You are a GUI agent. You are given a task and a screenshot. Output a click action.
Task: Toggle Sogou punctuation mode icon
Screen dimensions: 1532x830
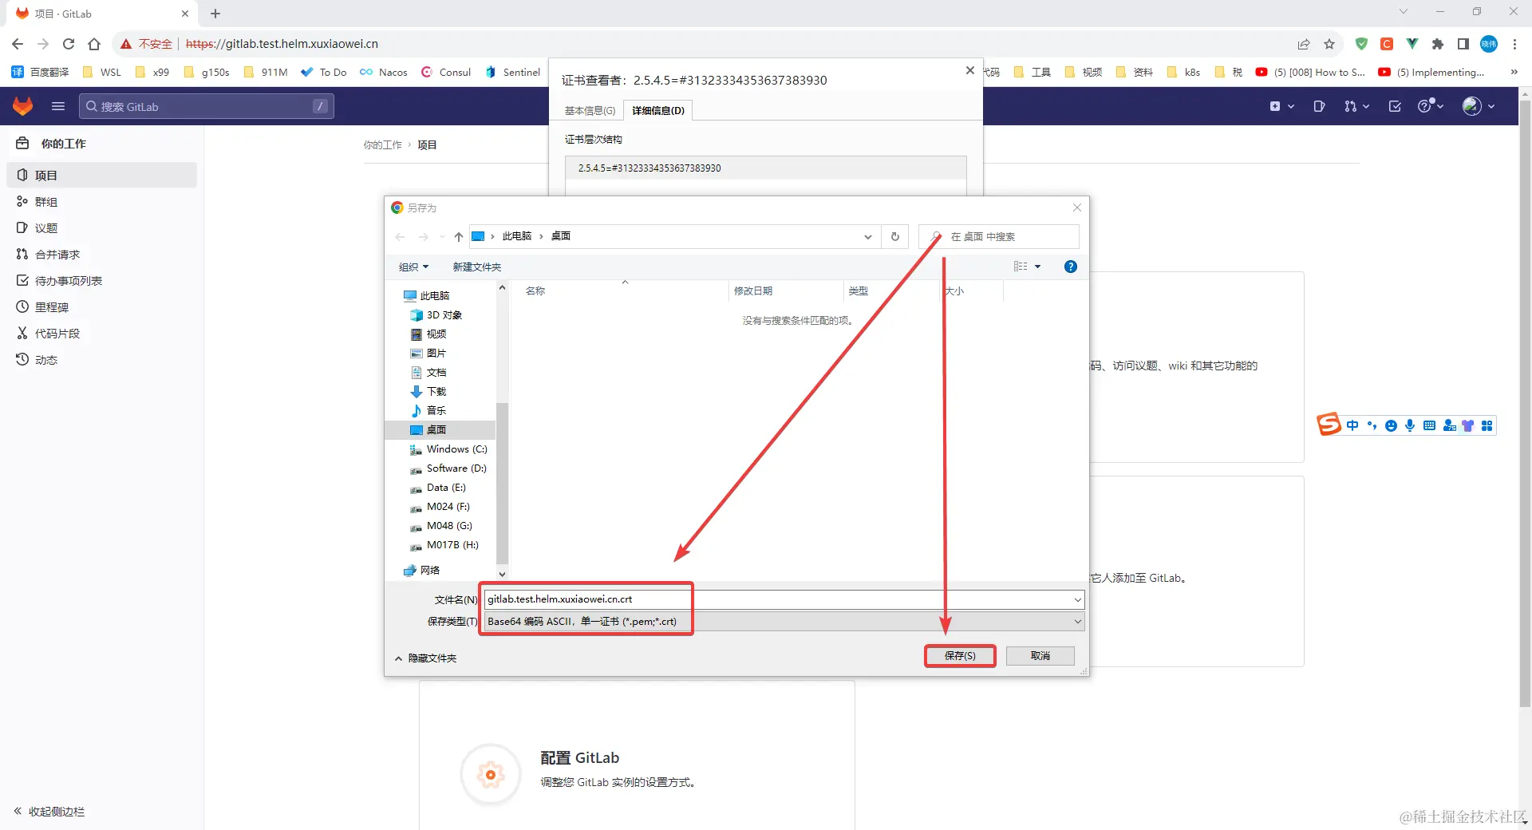coord(1372,425)
